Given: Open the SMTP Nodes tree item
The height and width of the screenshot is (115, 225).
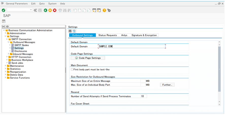Looking at the screenshot, I should 22,45.
